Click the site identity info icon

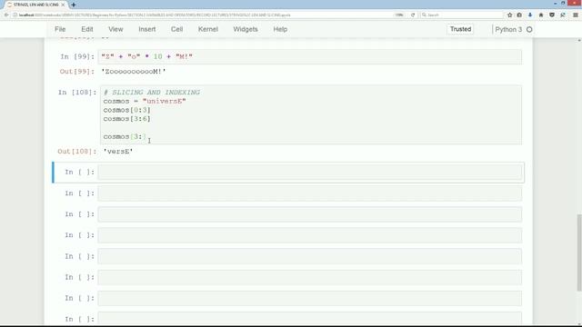15,15
